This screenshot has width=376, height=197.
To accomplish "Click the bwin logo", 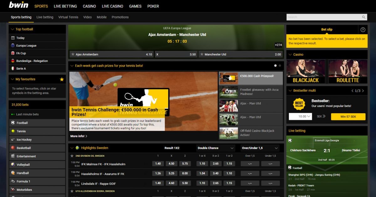I will 18,5.
